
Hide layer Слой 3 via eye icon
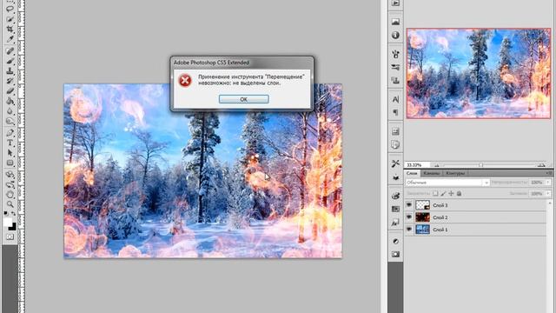pyautogui.click(x=409, y=205)
